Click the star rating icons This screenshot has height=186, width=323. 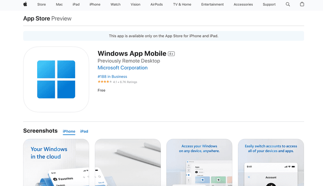[x=105, y=82]
